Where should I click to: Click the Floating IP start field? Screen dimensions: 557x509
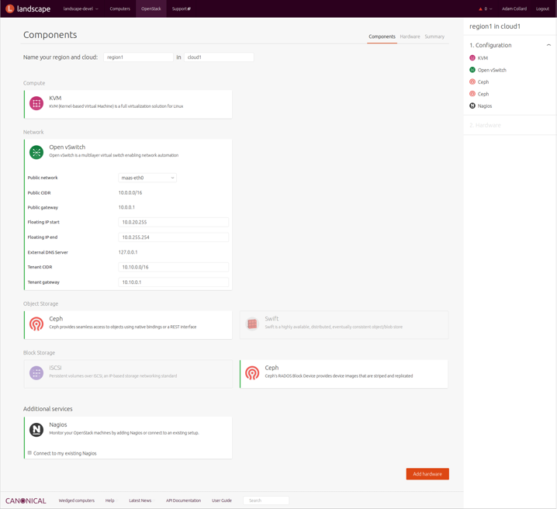pos(173,223)
